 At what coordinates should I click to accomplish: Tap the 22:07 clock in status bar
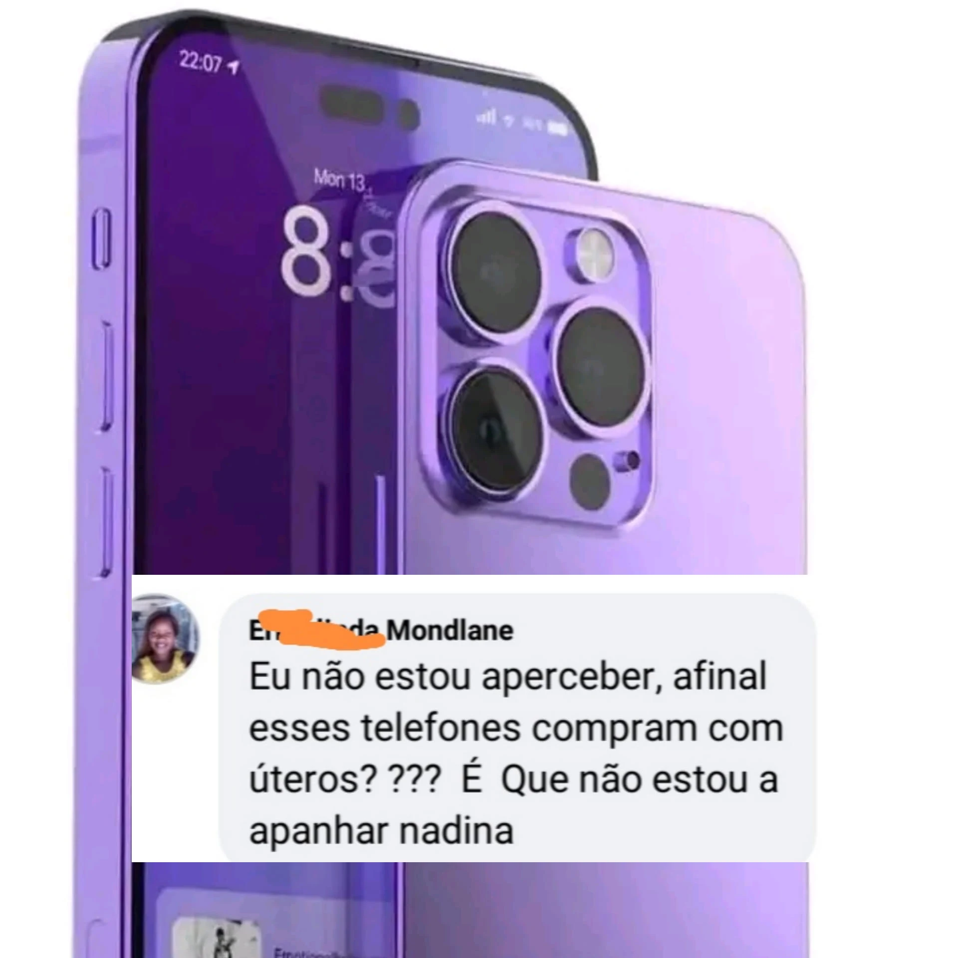[x=201, y=63]
